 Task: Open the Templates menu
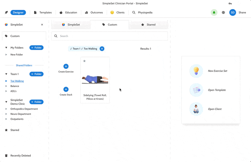(43, 13)
